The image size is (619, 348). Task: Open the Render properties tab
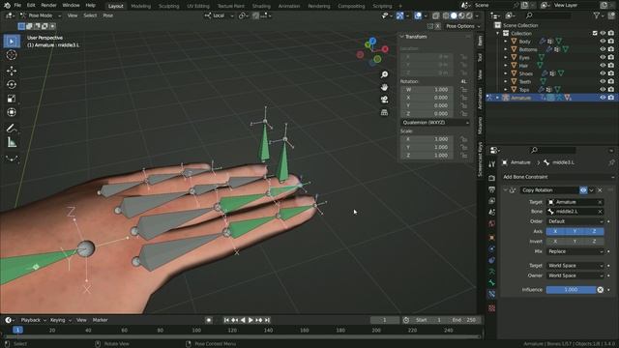492,178
